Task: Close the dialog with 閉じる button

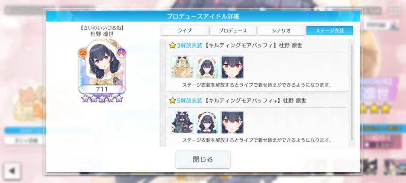Action: pos(203,159)
